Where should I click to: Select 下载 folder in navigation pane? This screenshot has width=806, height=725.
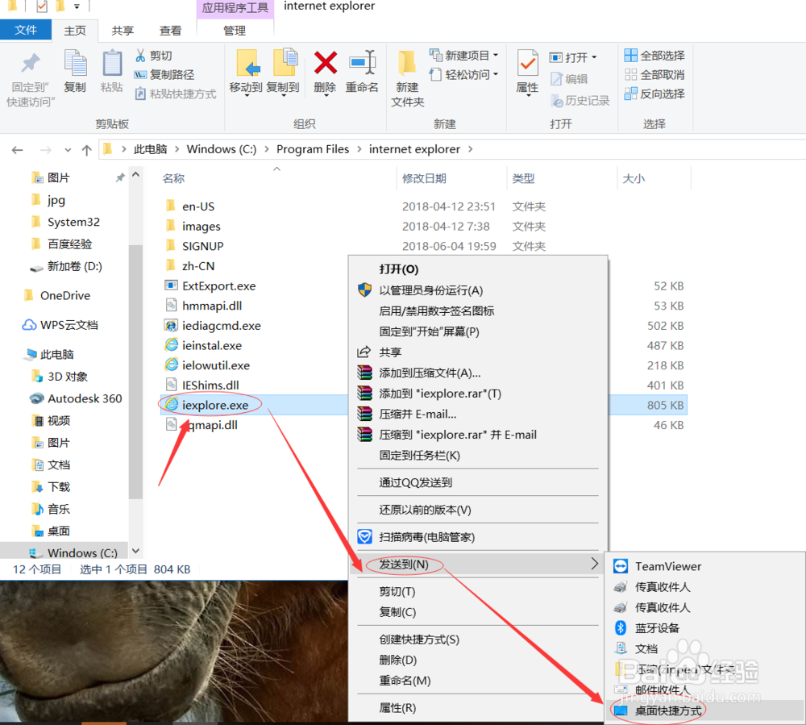pyautogui.click(x=51, y=487)
